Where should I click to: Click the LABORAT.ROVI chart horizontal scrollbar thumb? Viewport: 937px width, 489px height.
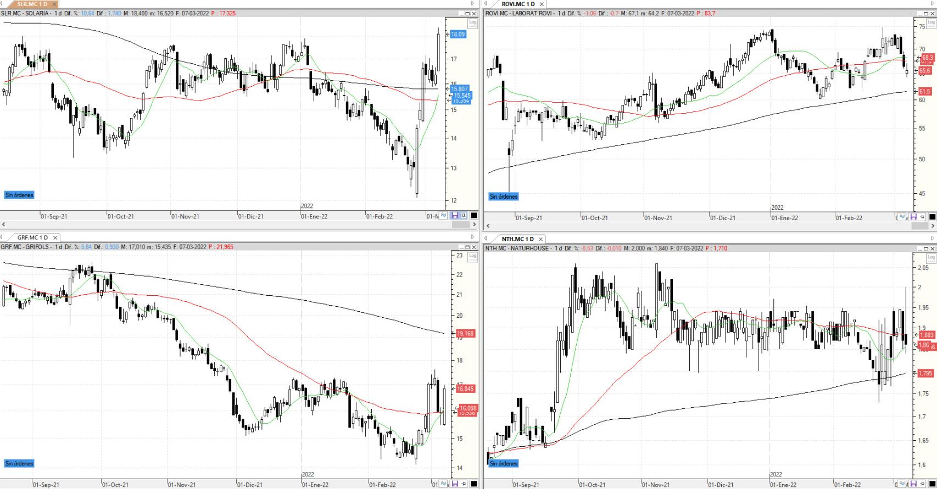(919, 226)
